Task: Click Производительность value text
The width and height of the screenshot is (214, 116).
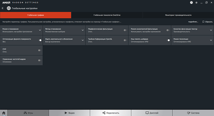Action: [182, 32]
